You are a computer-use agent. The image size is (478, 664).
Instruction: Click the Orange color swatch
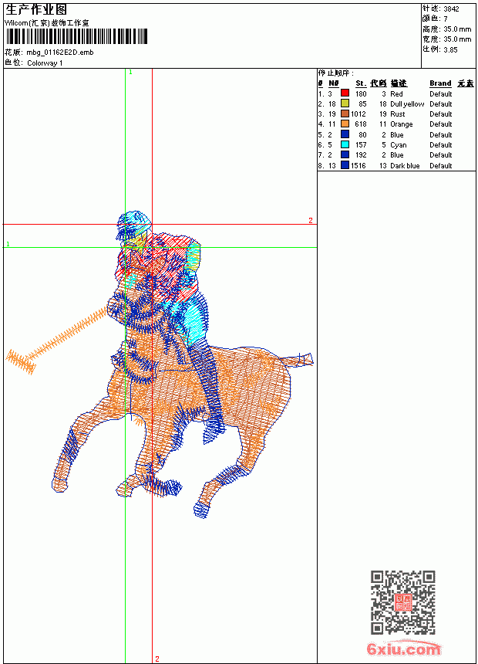pyautogui.click(x=345, y=124)
